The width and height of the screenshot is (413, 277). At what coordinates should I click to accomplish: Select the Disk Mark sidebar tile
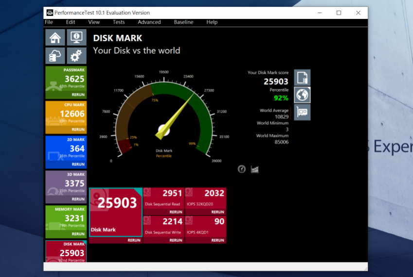66,251
